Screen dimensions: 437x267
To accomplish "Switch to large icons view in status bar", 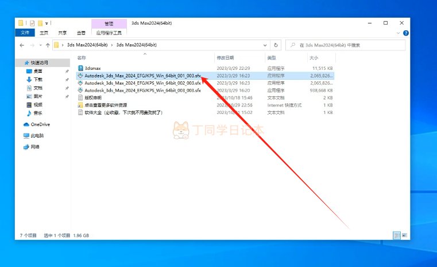I will (404, 235).
